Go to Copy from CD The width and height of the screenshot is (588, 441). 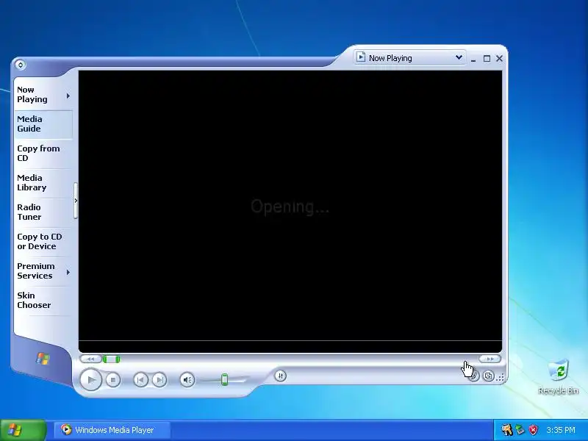[43, 154]
